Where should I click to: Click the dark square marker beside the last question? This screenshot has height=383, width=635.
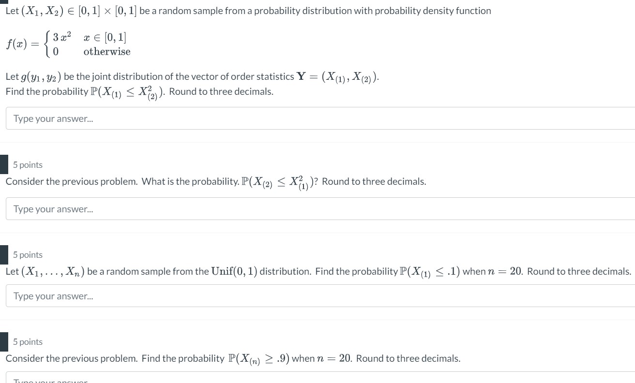[x=4, y=342]
